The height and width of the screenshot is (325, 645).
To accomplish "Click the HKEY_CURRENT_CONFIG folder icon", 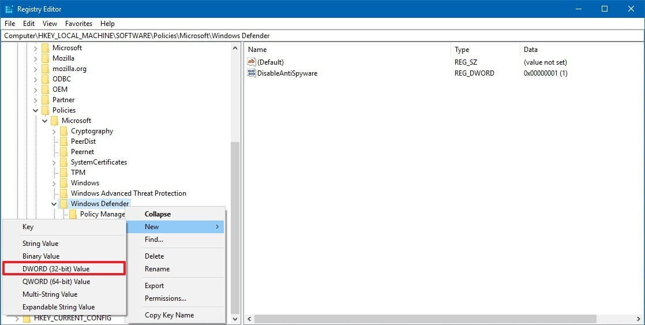I will point(27,319).
